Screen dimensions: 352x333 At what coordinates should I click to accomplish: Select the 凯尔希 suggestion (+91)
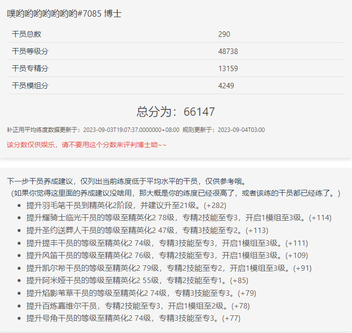[169, 268]
